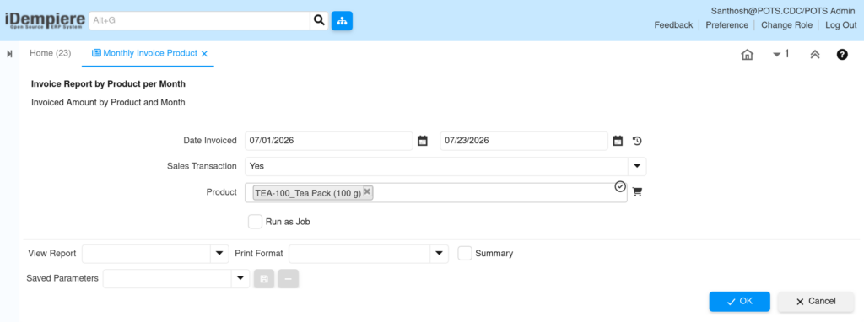Close the Monthly Invoice Product tab
The image size is (864, 322).
pos(204,54)
